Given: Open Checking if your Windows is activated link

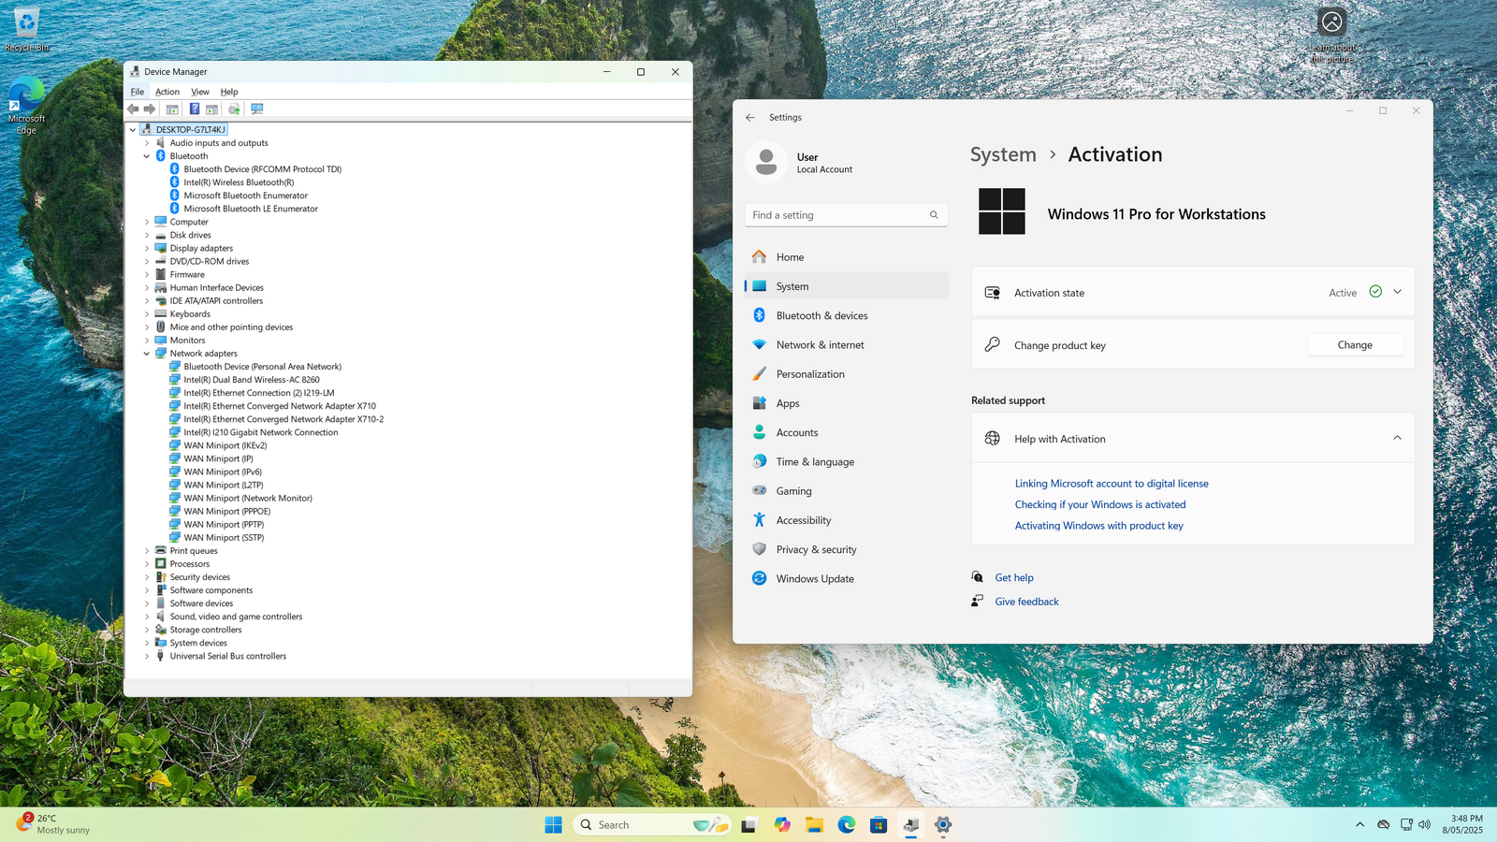Looking at the screenshot, I should [1100, 505].
